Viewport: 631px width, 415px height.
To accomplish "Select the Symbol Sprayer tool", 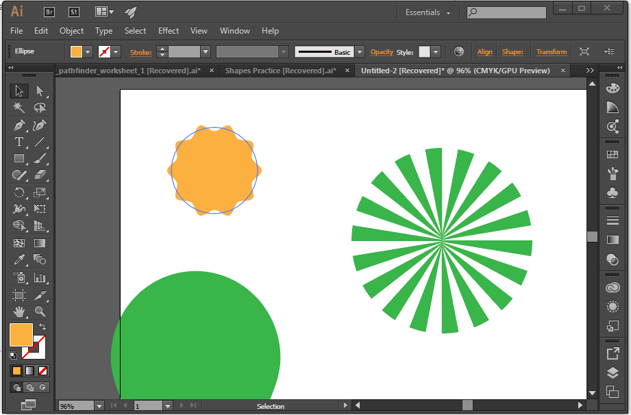I will (x=19, y=277).
